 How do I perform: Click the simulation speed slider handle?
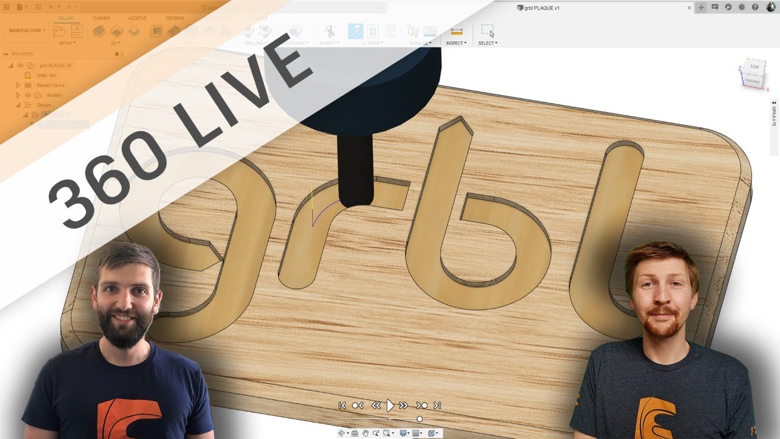[x=419, y=419]
